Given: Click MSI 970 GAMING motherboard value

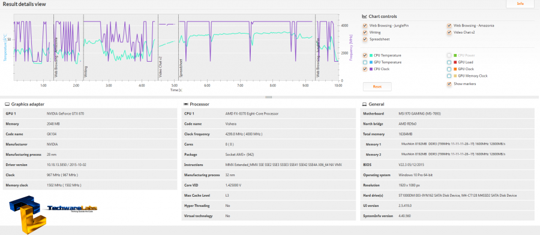Looking at the screenshot, I should (419, 113).
